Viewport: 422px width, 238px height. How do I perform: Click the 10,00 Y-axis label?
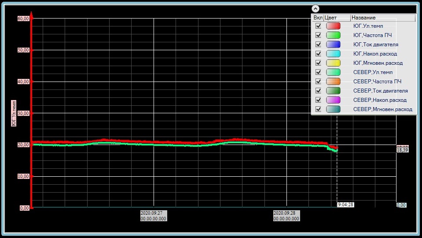coord(23,176)
